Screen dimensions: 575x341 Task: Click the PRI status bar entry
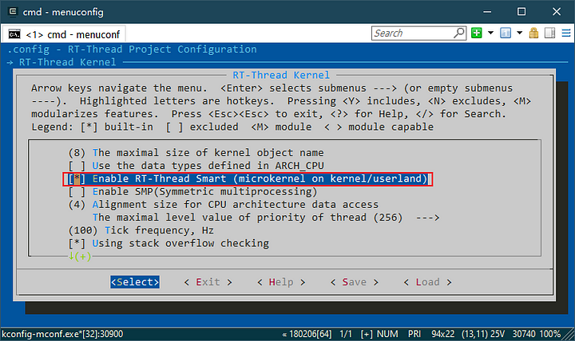point(414,334)
